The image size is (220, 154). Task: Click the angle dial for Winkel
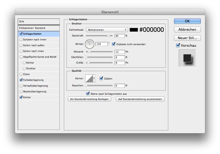90,44
